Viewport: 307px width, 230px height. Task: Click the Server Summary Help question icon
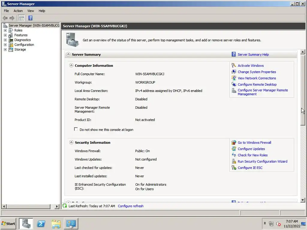[234, 54]
